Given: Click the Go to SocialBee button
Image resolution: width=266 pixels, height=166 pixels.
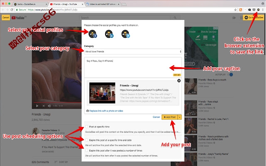Looking at the screenshot, I should [x=254, y=17].
